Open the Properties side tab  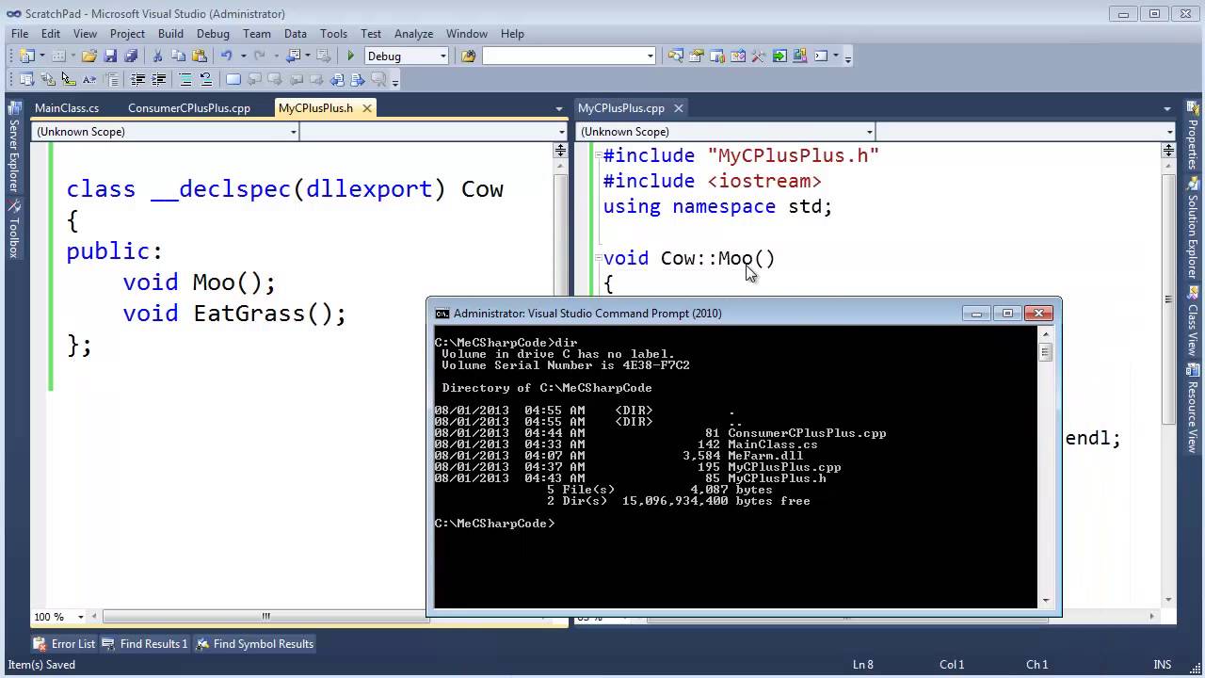tap(1192, 137)
